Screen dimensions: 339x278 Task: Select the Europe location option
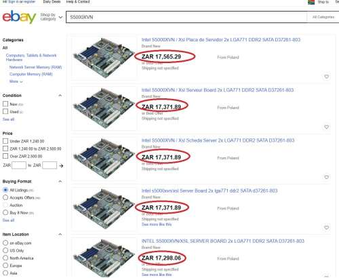tap(5, 265)
